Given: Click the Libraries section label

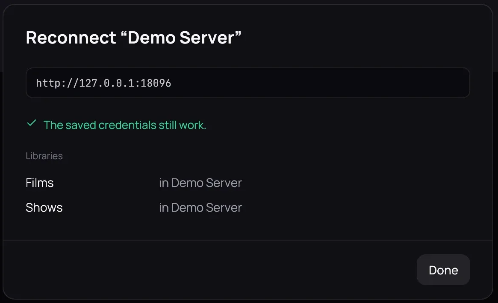Looking at the screenshot, I should pos(44,156).
